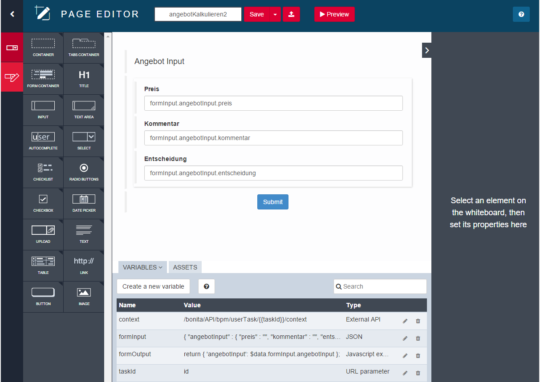Select the Preis input field

[273, 103]
